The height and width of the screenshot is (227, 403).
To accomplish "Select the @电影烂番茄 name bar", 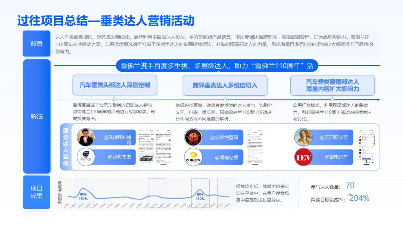I will pos(222,137).
